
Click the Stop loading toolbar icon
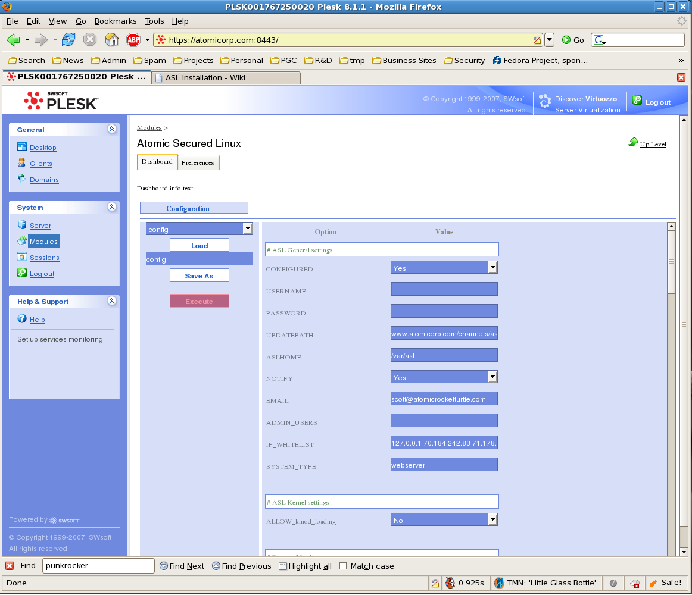(x=90, y=40)
